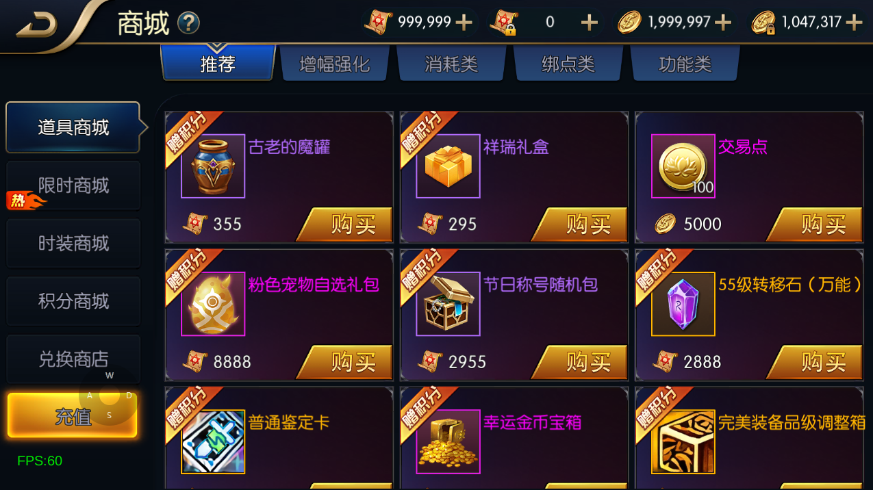Open 限时商城 in the sidebar
Viewport: 873px width, 490px height.
[73, 185]
